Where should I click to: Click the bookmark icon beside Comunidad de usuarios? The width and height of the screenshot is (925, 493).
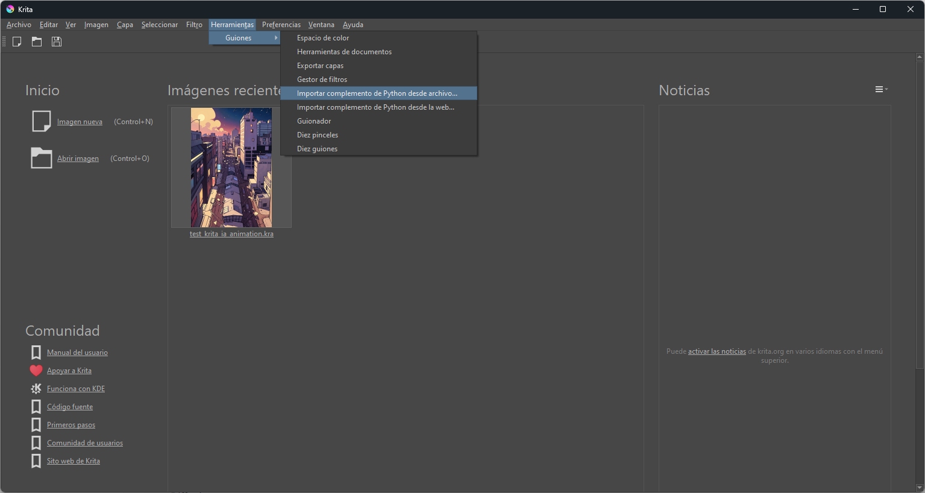[36, 443]
